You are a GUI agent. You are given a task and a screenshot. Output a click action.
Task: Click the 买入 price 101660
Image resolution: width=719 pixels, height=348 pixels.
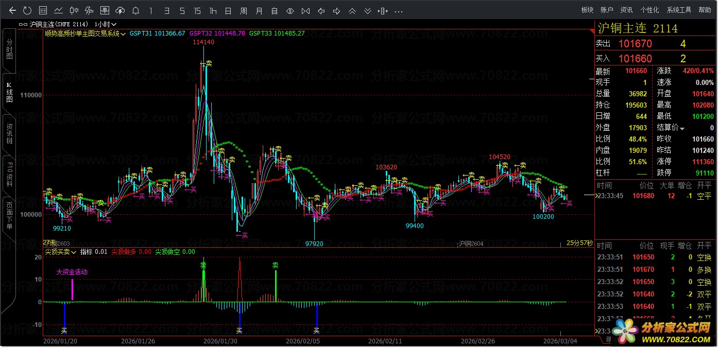(635, 59)
